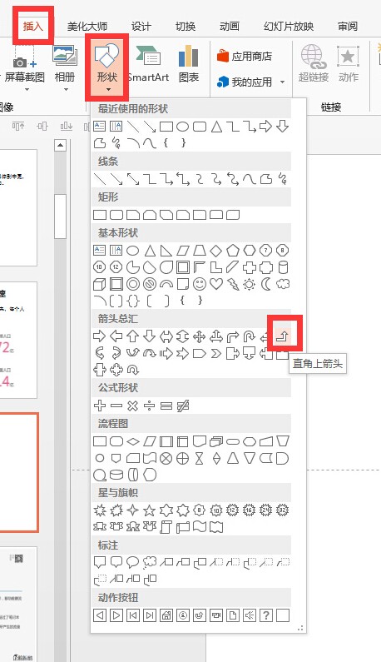Choose the 32-point star shape

pos(283,510)
